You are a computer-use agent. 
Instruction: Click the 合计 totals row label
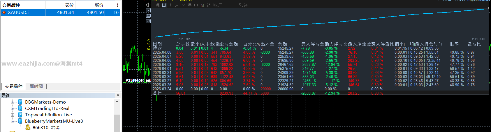[157, 93]
